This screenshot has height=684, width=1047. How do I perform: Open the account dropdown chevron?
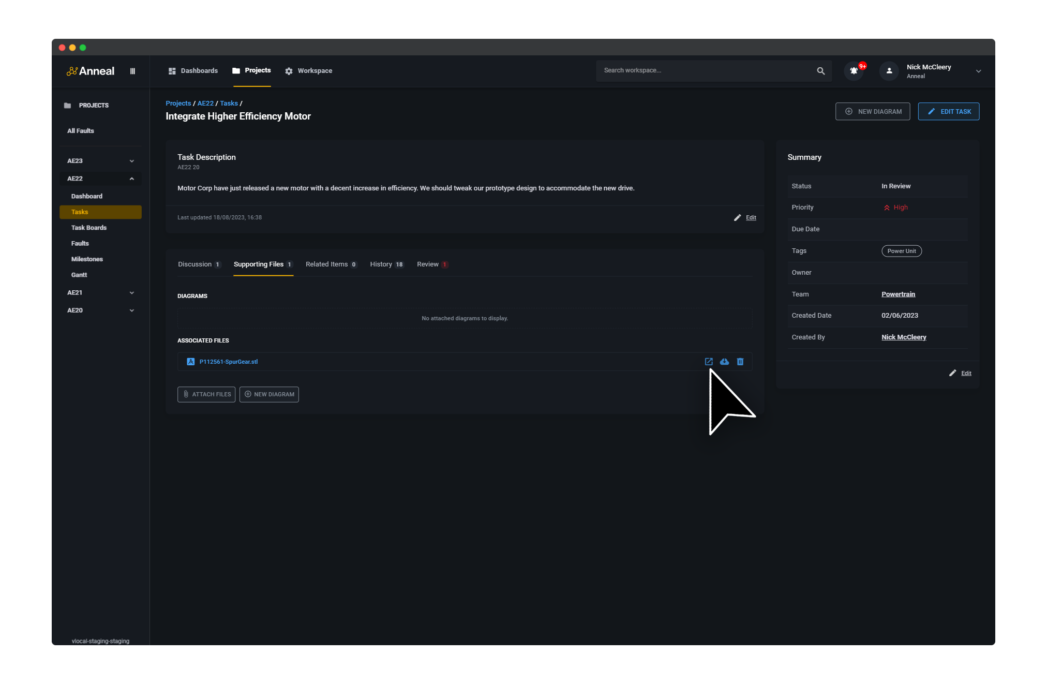[x=978, y=71]
